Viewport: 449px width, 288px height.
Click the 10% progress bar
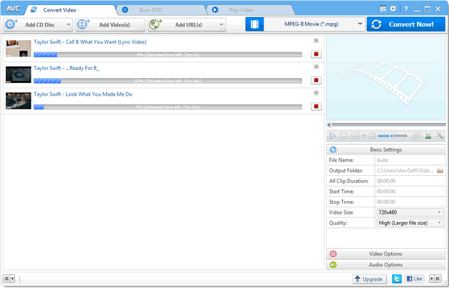(x=168, y=81)
